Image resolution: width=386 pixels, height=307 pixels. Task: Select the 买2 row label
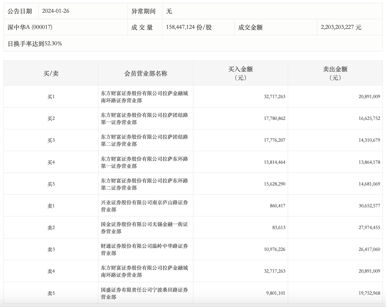click(51, 118)
